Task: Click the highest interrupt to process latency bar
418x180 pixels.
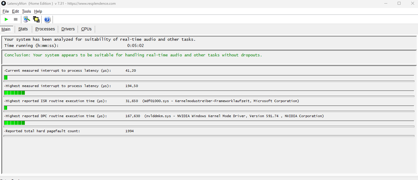Action: tap(209, 93)
